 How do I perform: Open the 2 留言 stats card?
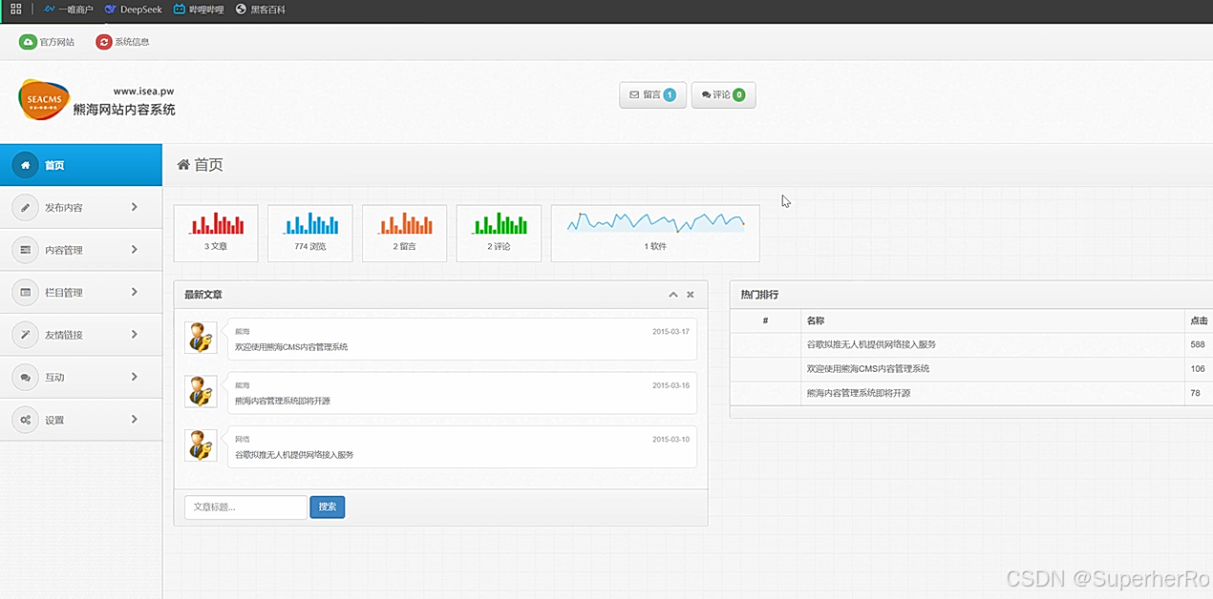coord(405,233)
